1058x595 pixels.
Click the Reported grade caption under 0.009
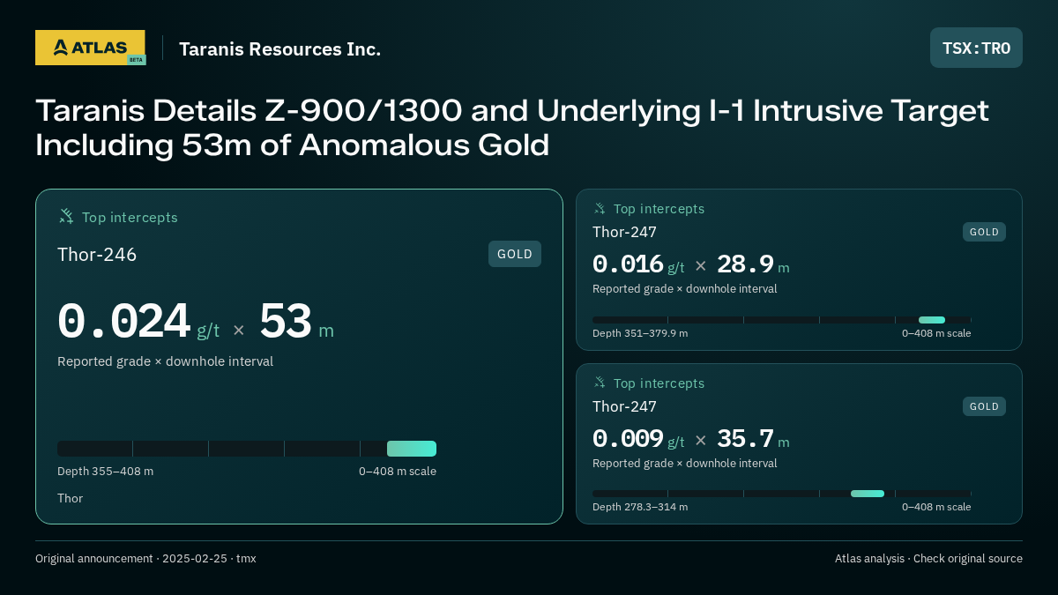[x=685, y=464]
